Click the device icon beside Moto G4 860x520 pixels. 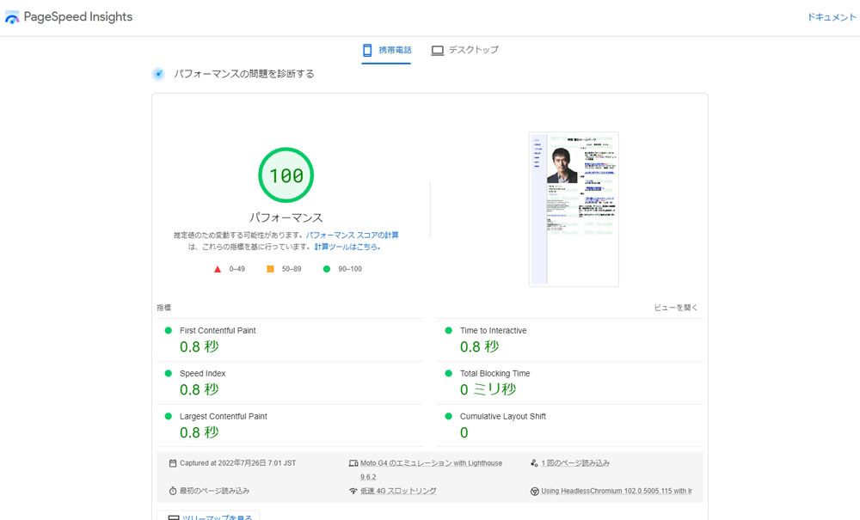[353, 463]
